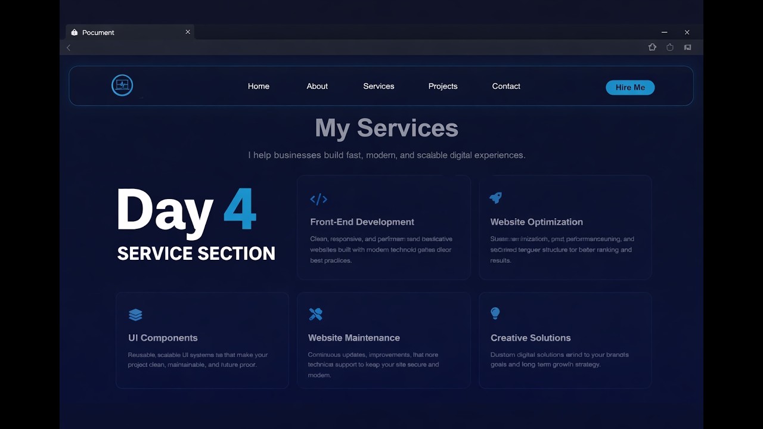Click the 'I help businesses build fast' subtitle

click(386, 156)
